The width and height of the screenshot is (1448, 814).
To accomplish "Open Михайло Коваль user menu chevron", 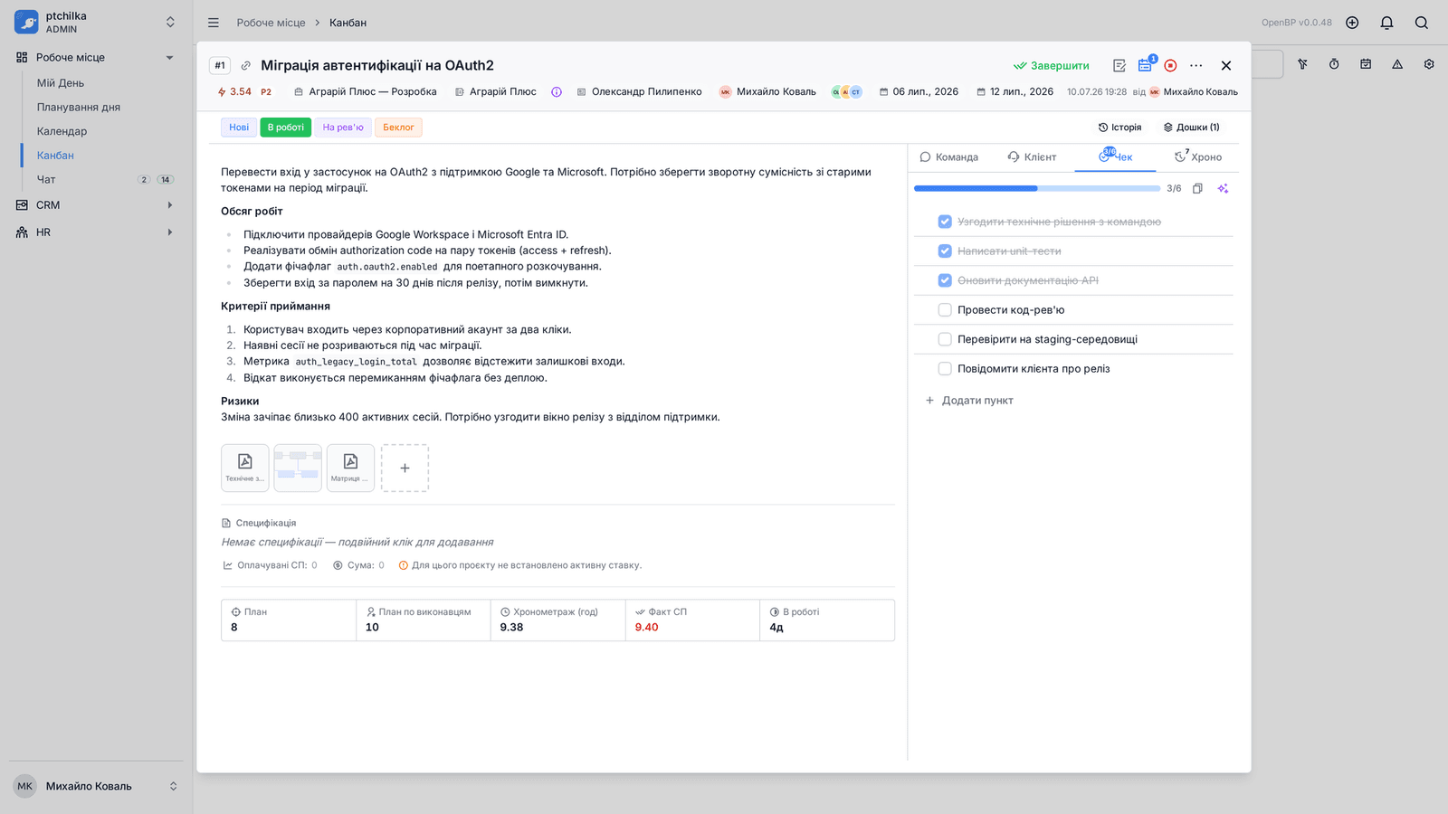I will (x=173, y=786).
